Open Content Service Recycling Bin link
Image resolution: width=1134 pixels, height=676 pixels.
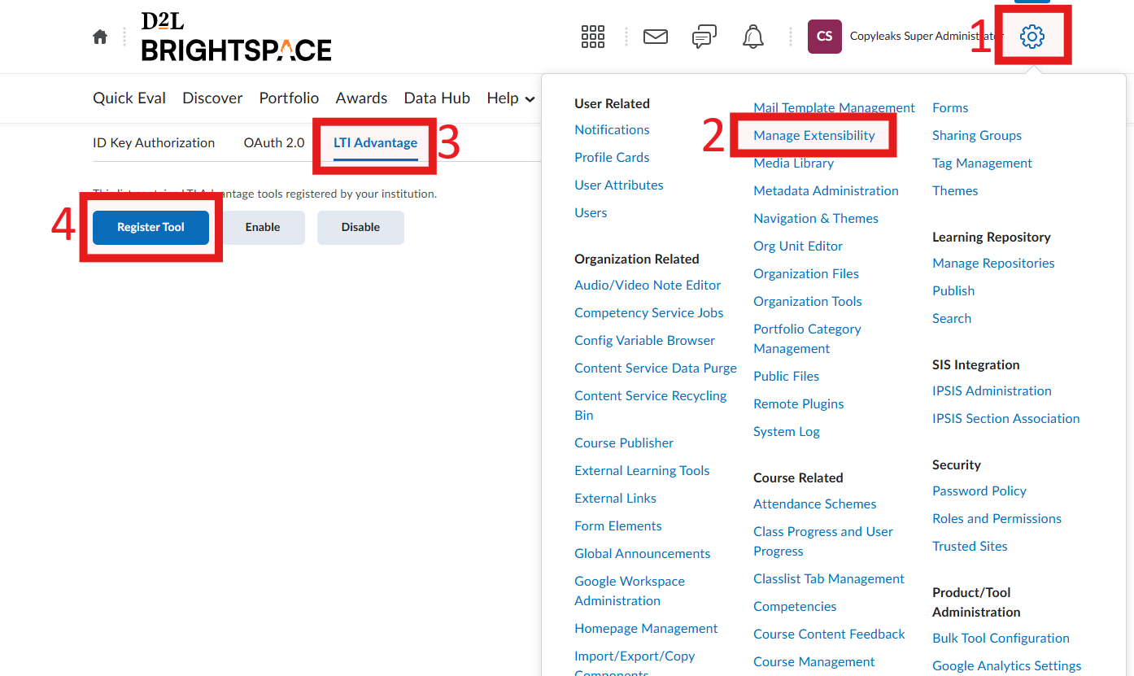tap(651, 406)
